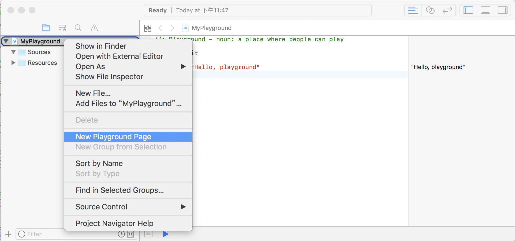Viewport: 515px width, 241px height.
Task: Choose Show File Inspector
Action: 128,77
